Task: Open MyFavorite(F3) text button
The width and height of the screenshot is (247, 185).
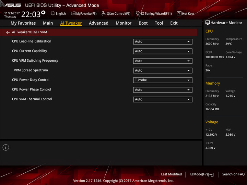Action: point(86,14)
